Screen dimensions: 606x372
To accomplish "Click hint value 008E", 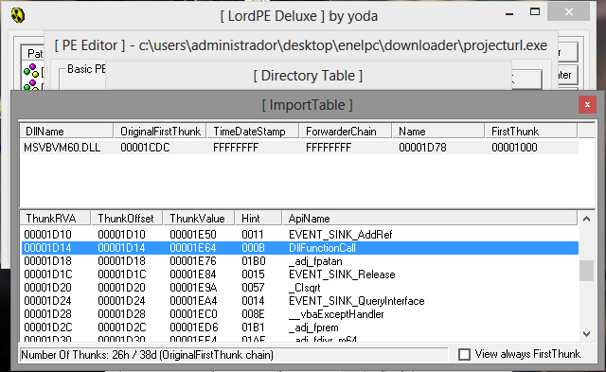I will [x=253, y=314].
